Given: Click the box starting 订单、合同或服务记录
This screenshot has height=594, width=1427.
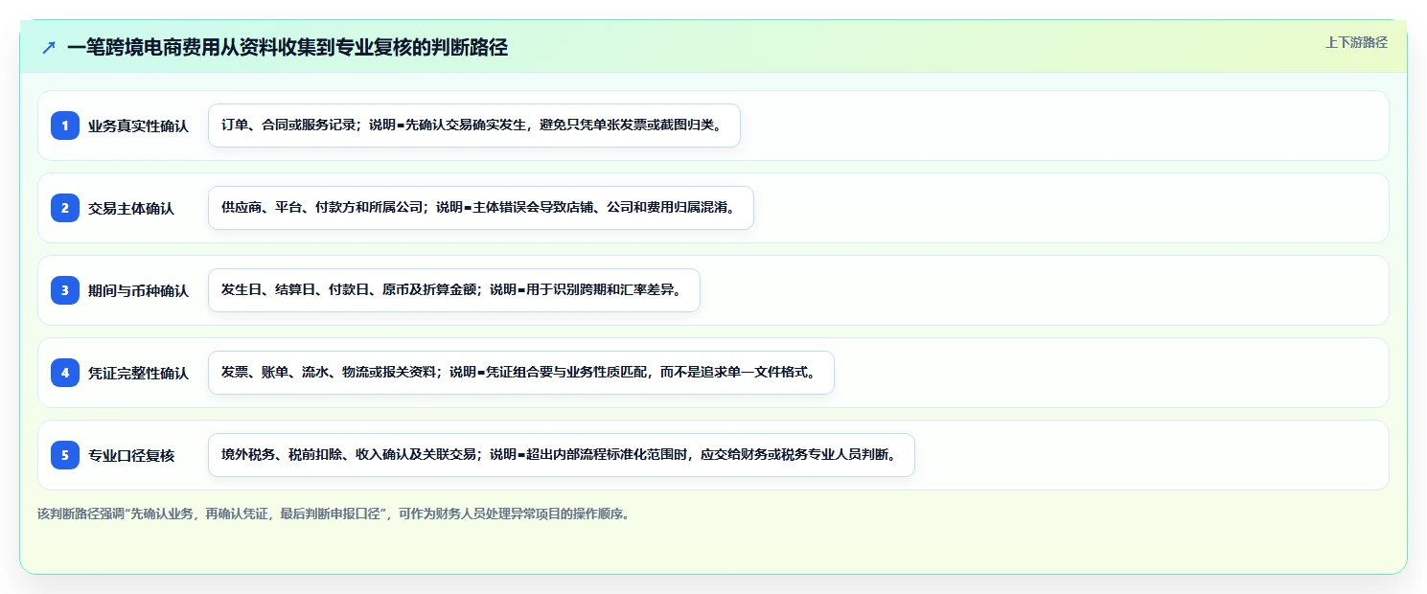Looking at the screenshot, I should [x=474, y=126].
